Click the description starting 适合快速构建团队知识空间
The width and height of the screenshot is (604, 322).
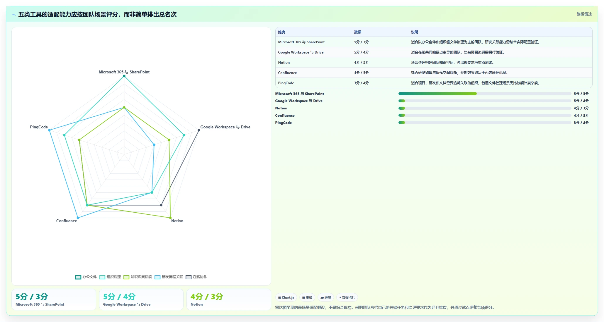pos(453,63)
